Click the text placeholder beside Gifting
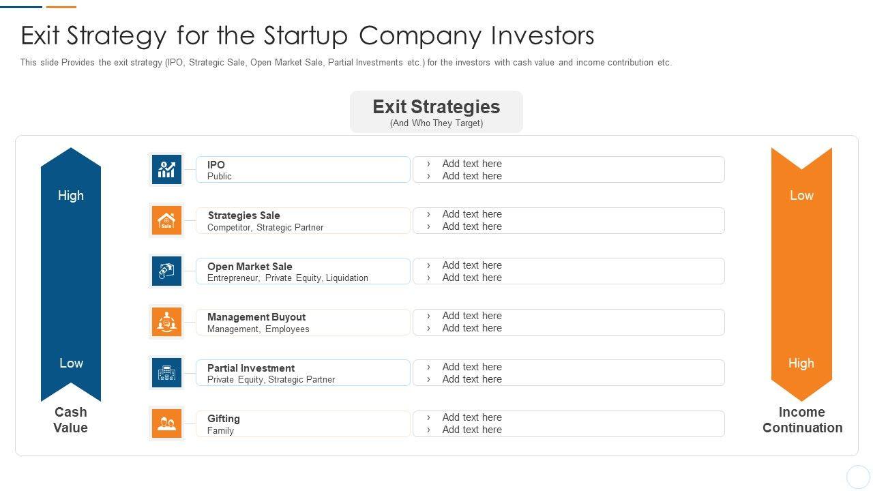The image size is (873, 491). (569, 423)
